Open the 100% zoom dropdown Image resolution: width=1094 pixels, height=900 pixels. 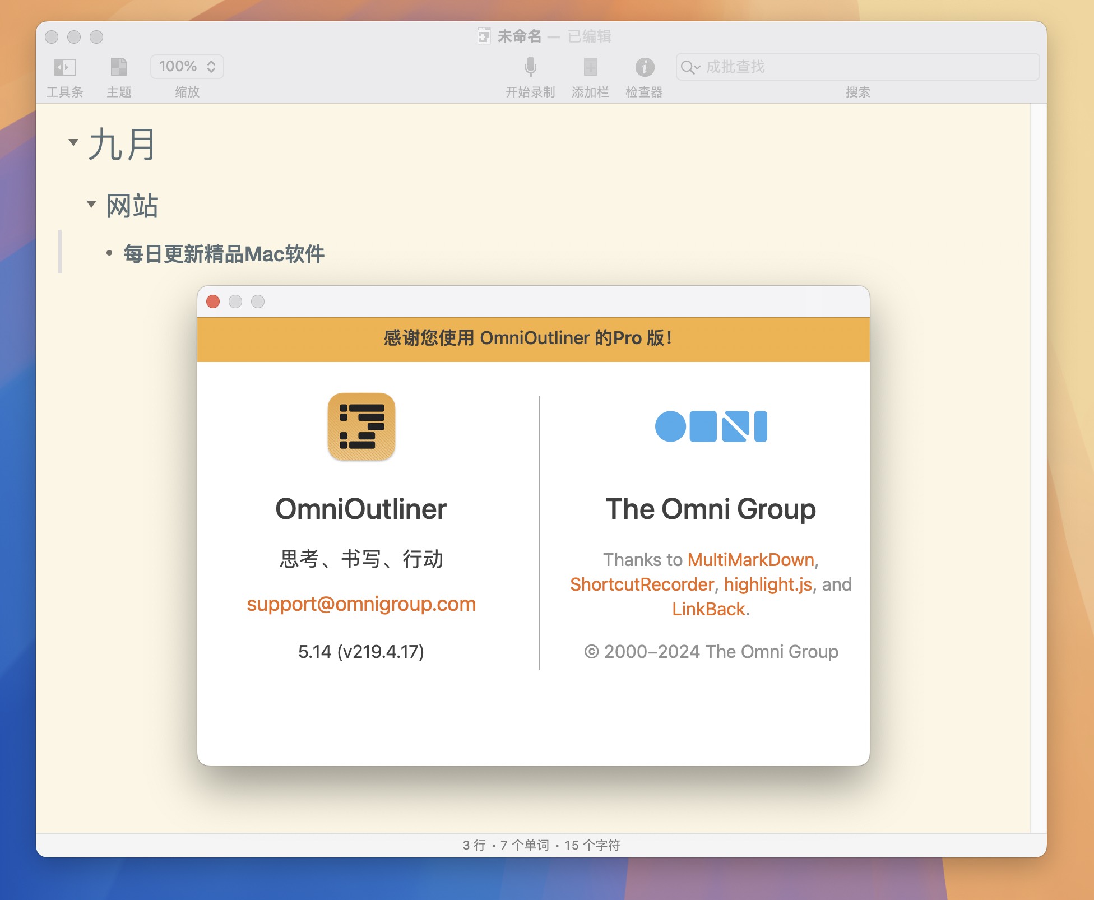click(187, 67)
